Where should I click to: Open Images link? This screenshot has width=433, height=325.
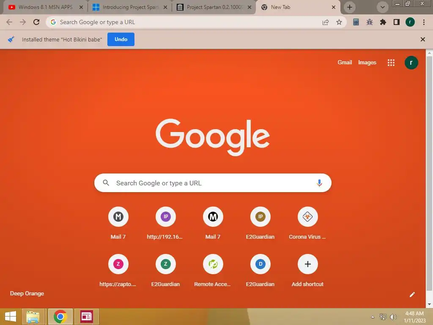point(367,63)
